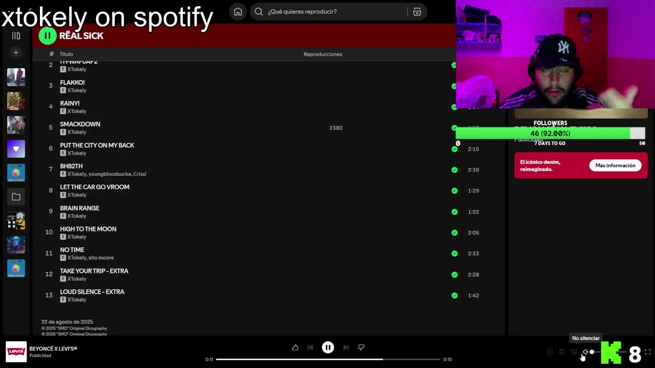Click the 2380 play count for SMACKDOWN

pos(336,128)
